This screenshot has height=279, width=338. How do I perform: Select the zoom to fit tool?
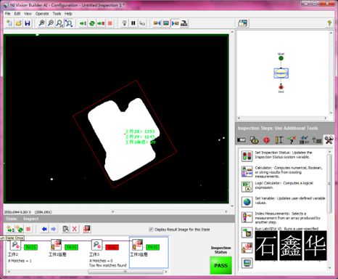pyautogui.click(x=69, y=23)
